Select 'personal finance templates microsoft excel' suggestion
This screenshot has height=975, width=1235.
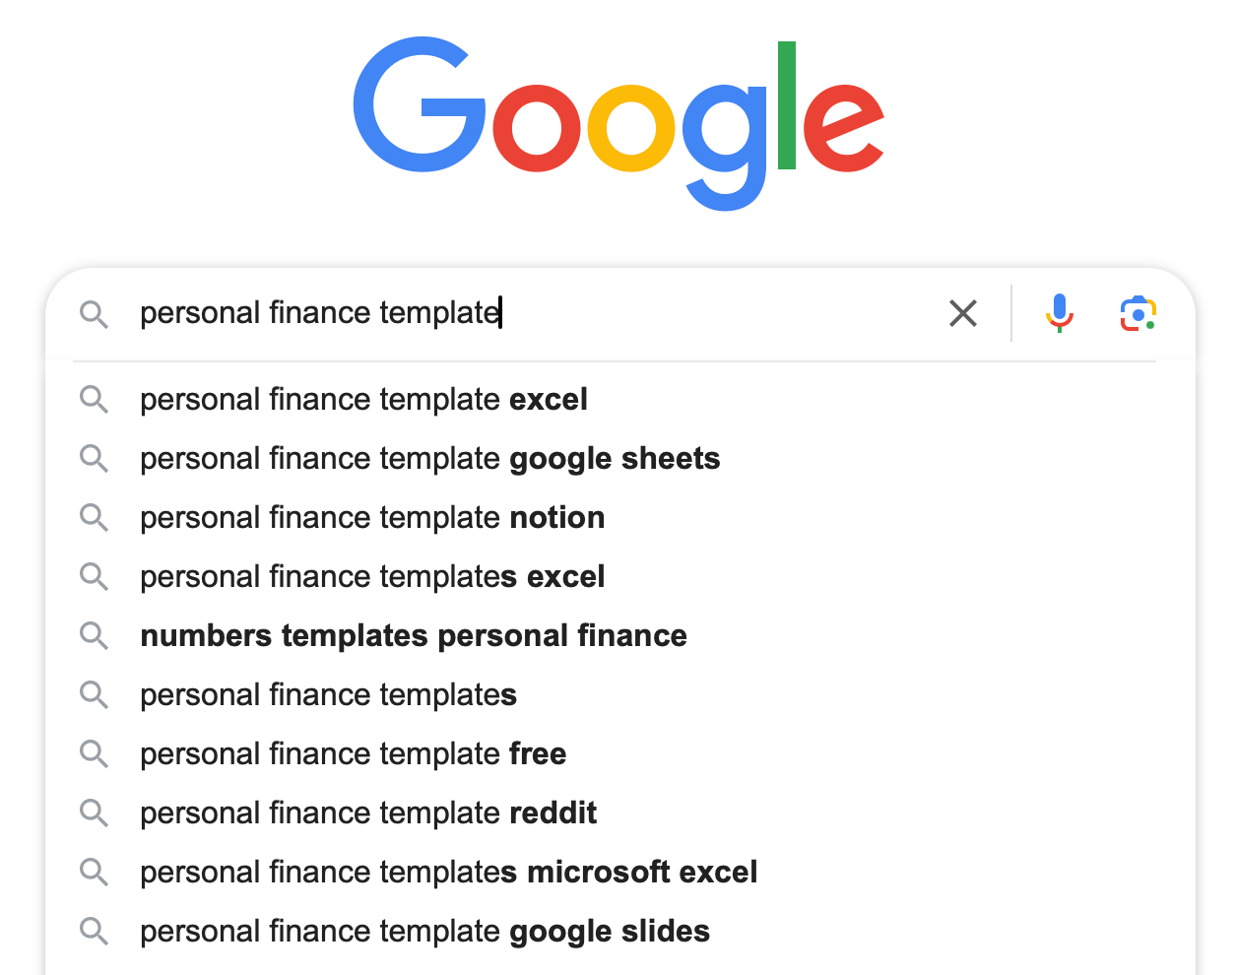pos(620,873)
